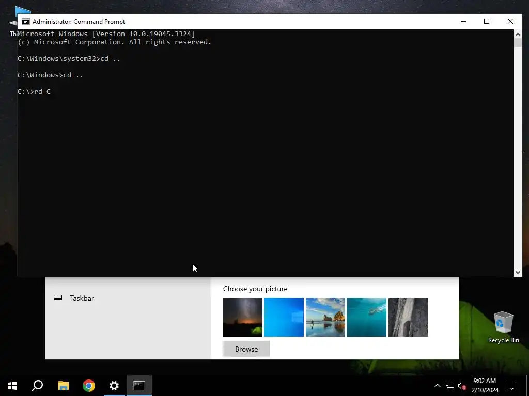529x396 pixels.
Task: Click 'Microsoft Windows [Version 10.0.19045.3324]' text
Action: (x=106, y=34)
